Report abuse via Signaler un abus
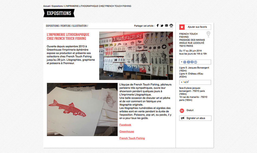The height and width of the screenshot is (153, 257). (195, 118)
